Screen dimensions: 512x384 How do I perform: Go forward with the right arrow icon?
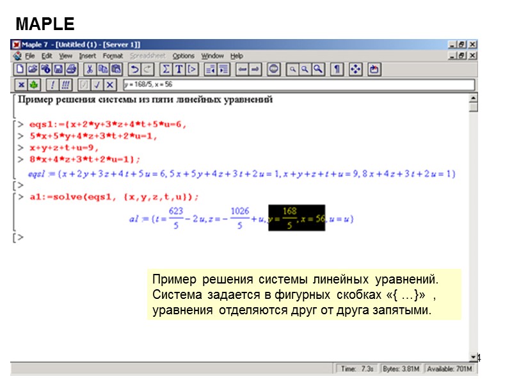click(x=255, y=69)
